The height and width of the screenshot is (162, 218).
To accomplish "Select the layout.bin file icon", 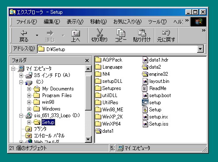I will 145,81.
